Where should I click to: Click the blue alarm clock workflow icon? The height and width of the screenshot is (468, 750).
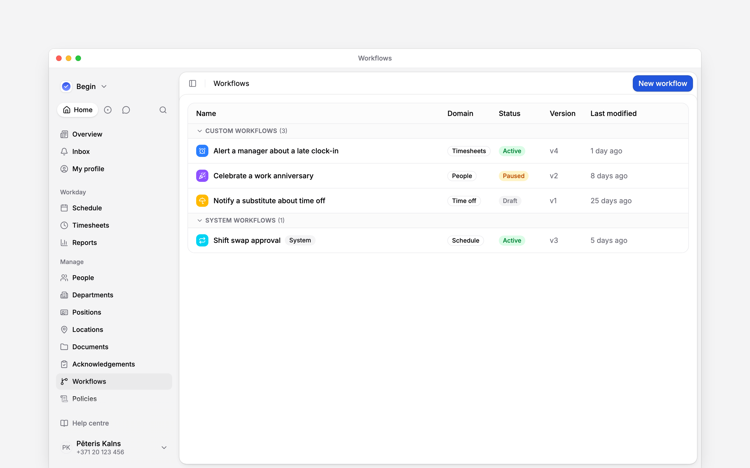click(202, 151)
